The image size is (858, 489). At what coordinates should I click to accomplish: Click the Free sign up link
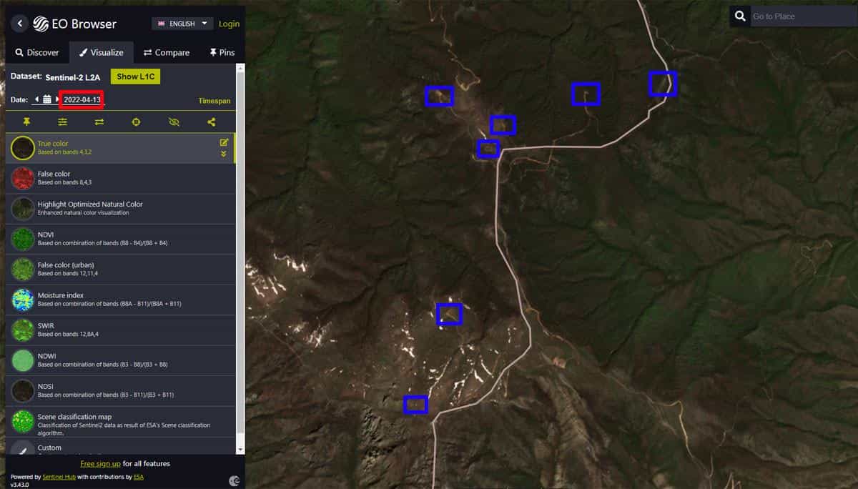(100, 463)
